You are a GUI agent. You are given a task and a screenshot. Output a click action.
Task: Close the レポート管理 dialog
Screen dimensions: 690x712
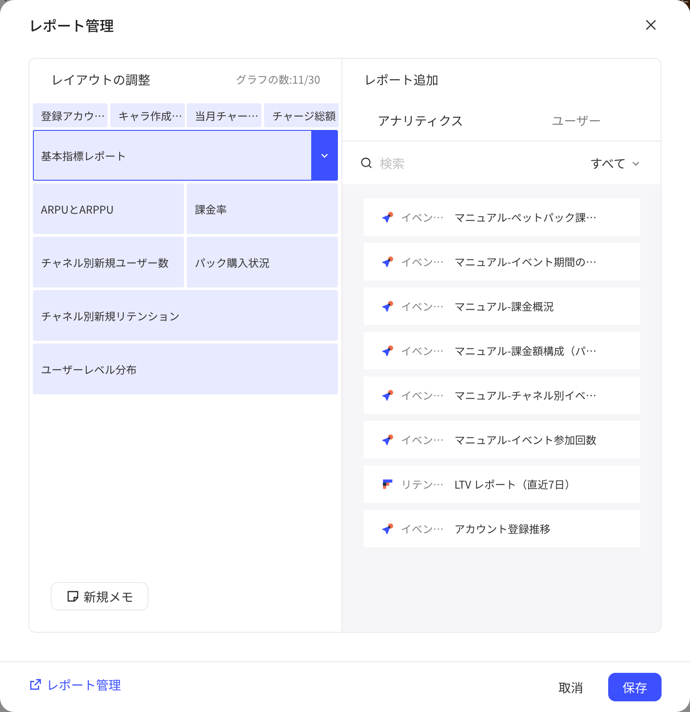651,25
